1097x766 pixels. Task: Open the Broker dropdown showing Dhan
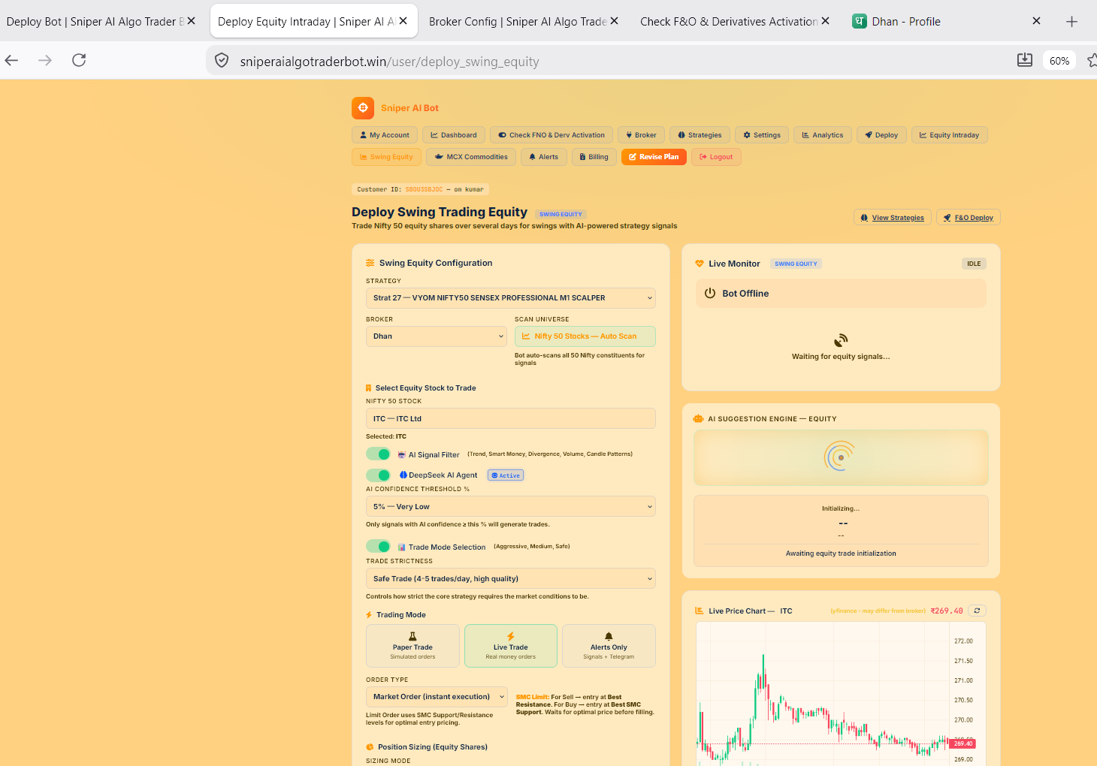point(437,336)
